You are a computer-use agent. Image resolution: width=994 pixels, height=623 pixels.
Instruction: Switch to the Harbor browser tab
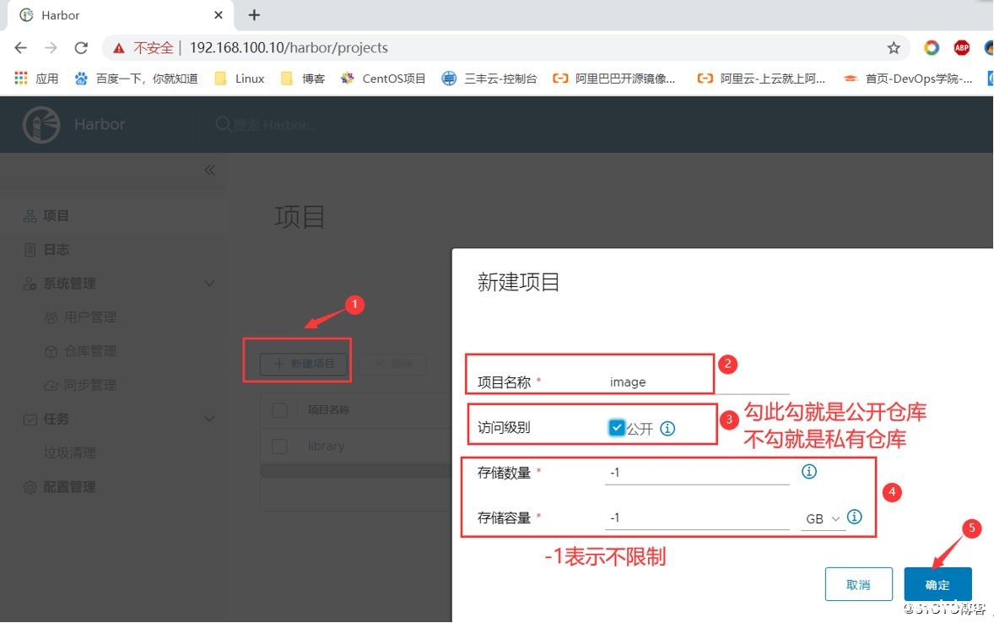[60, 14]
